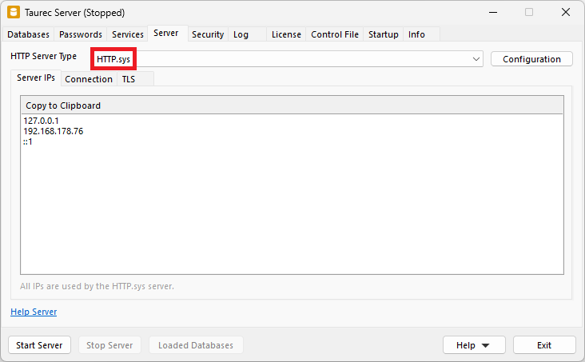Select the Server IPs sub-tab
The image size is (585, 362).
pyautogui.click(x=36, y=78)
